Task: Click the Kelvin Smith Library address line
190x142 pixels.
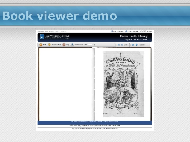Action: click(x=95, y=126)
